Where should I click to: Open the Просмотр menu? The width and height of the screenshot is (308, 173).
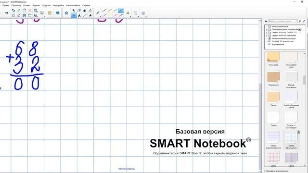(16, 5)
